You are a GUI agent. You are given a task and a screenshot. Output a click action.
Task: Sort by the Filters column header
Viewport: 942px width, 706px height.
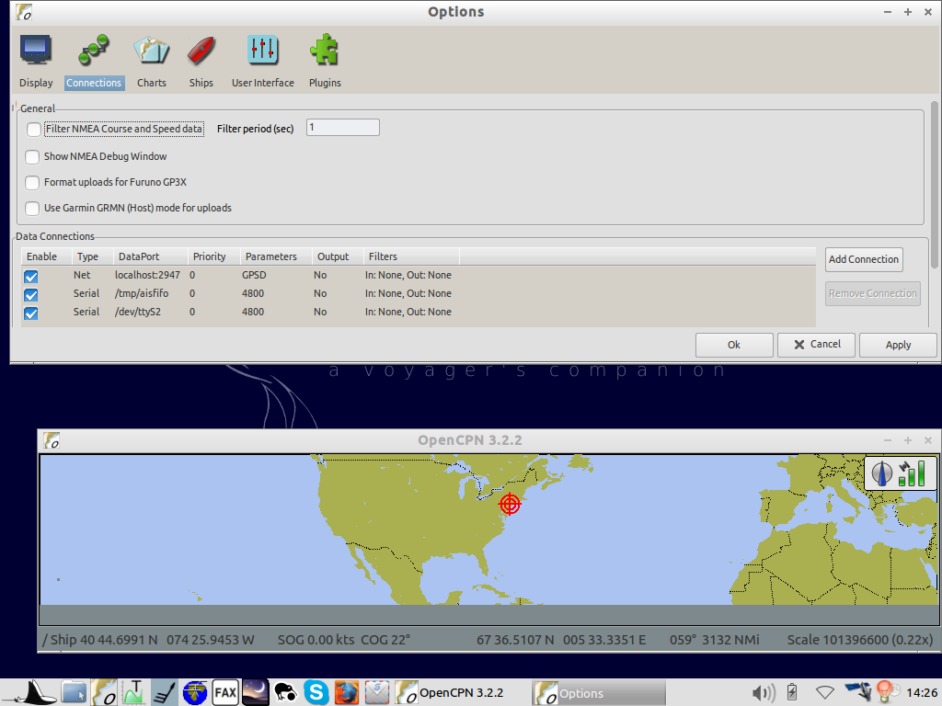(x=411, y=257)
